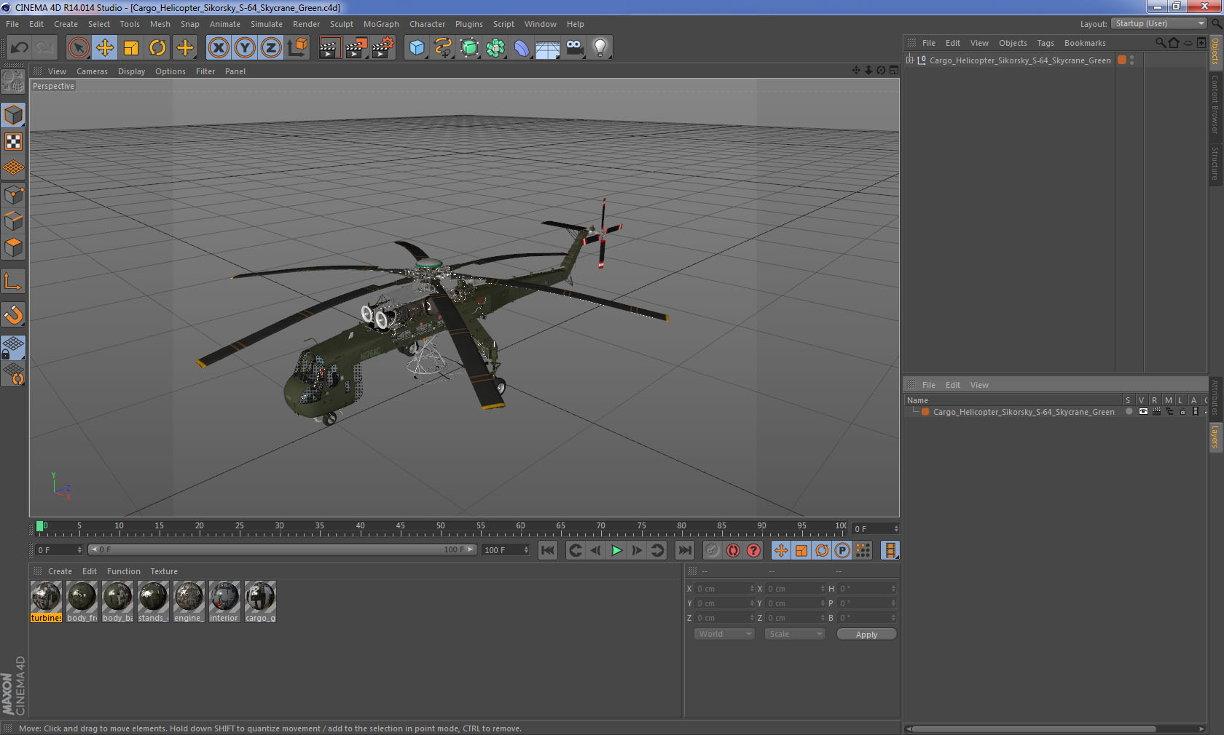Open the Array modeling objects icon
Screen dimensions: 1224x735
(495, 48)
